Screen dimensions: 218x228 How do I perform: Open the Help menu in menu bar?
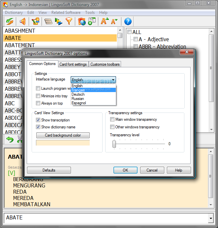[x=103, y=13]
